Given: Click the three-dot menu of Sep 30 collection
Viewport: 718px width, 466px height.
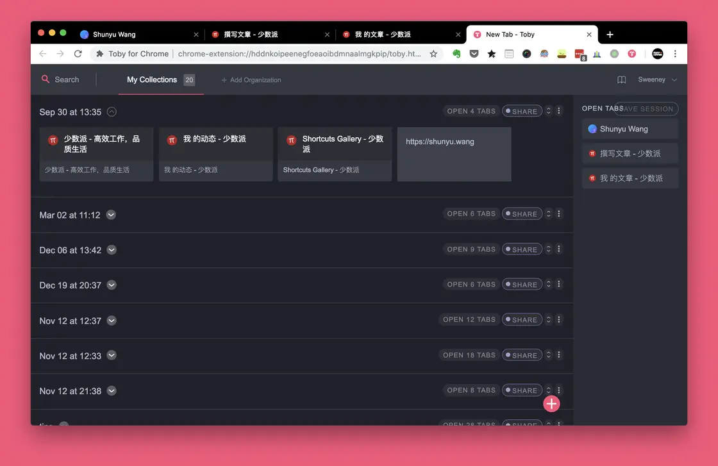Looking at the screenshot, I should (558, 110).
